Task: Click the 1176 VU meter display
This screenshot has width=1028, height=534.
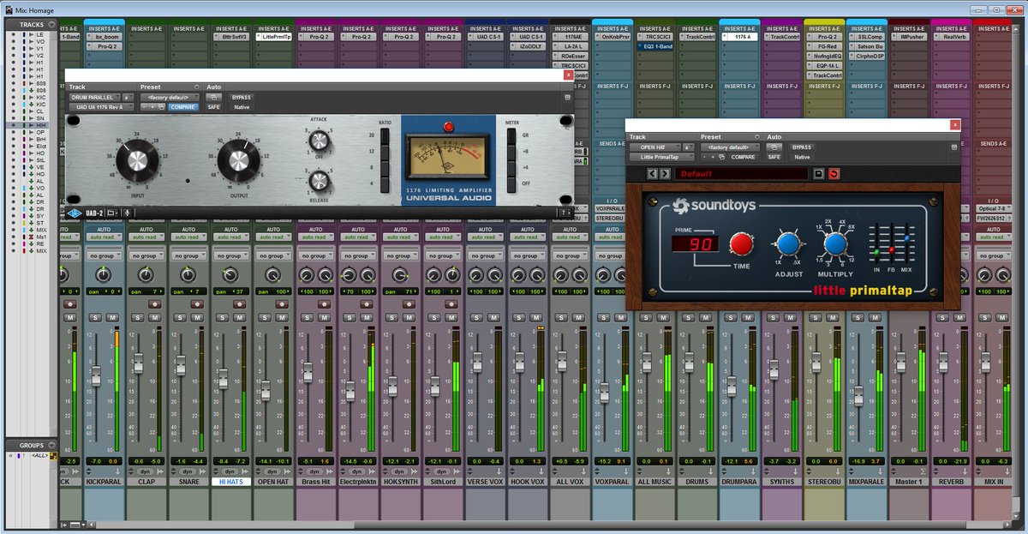Action: click(x=446, y=158)
